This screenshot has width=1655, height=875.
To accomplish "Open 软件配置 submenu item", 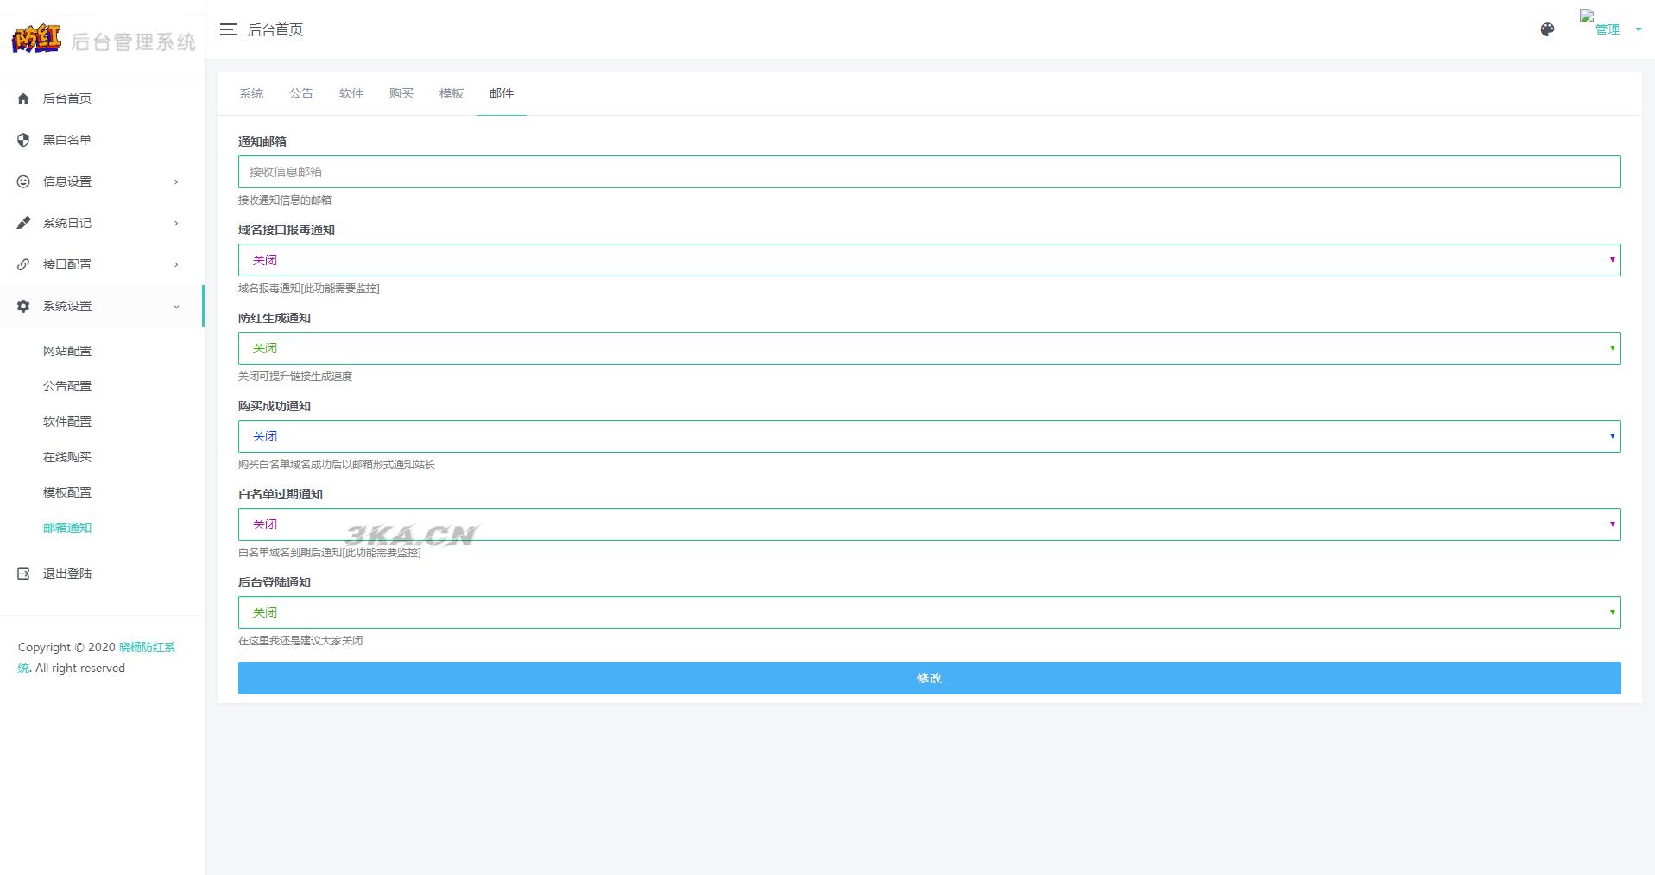I will pyautogui.click(x=67, y=422).
